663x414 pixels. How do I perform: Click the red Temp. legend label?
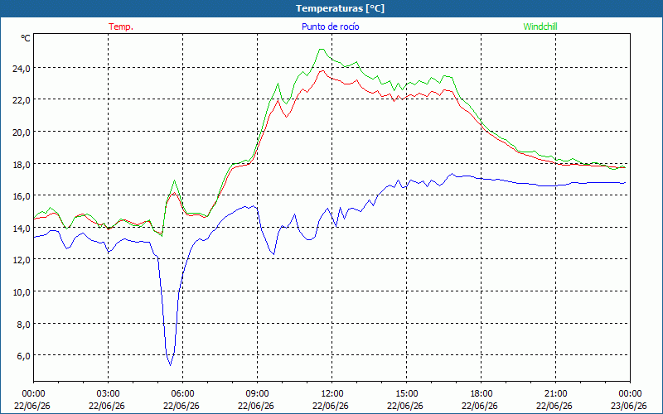[x=121, y=26]
